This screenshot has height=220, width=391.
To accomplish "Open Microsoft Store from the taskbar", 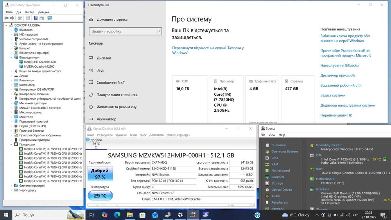I will (142, 215).
